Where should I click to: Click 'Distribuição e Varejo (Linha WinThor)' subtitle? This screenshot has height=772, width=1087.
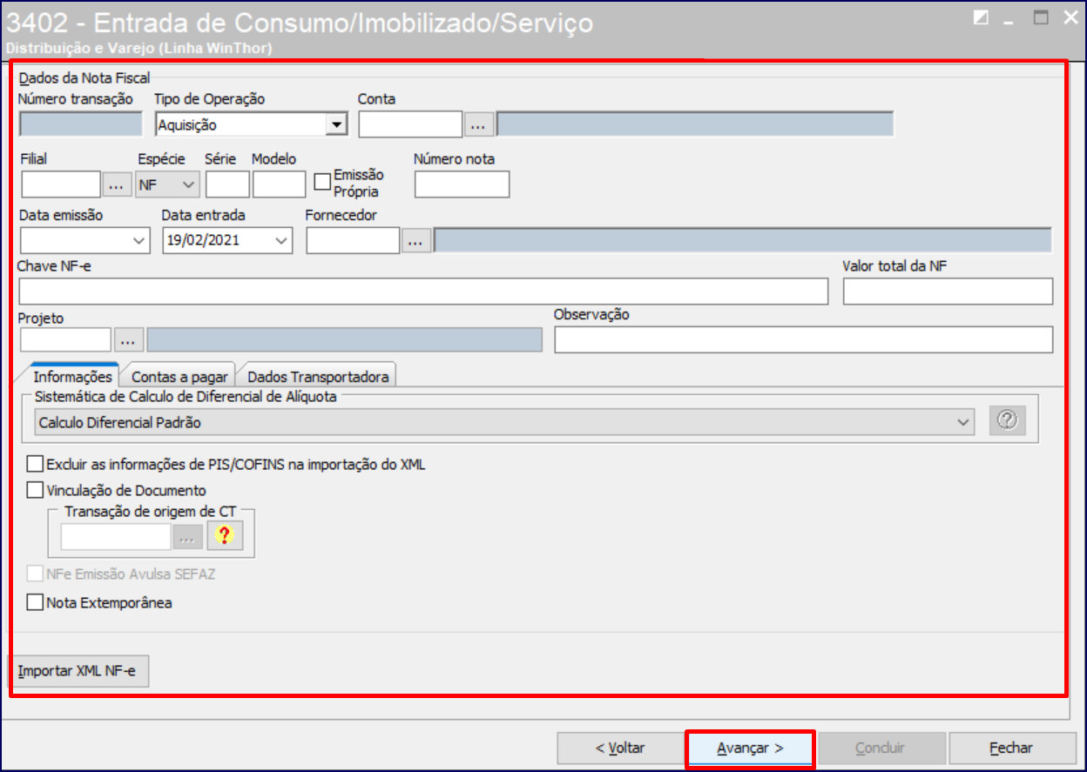point(138,48)
